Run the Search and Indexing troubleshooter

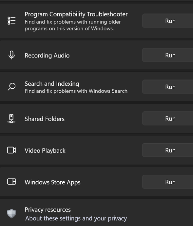click(x=167, y=87)
